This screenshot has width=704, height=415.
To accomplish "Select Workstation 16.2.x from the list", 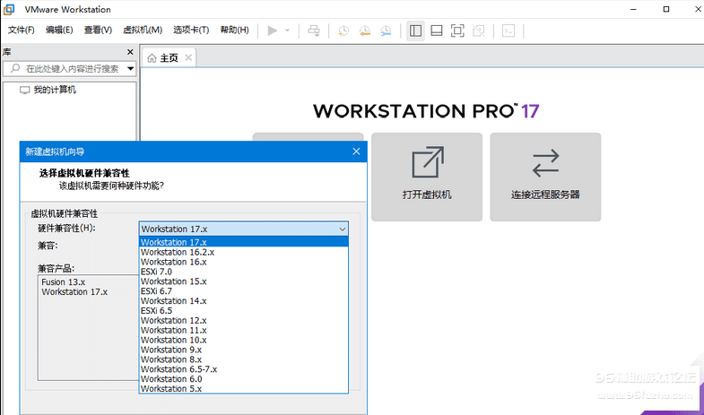I will [177, 252].
